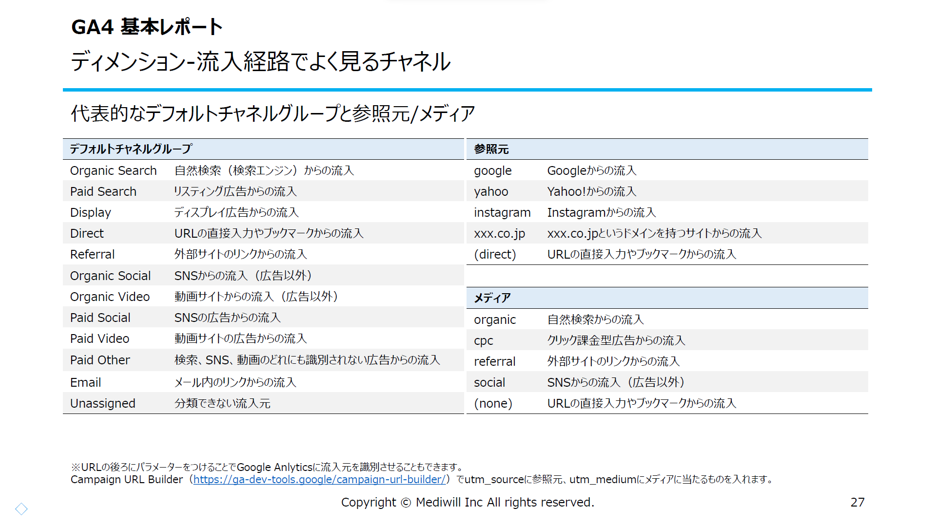Screen dimensions: 936x526
Task: Click the 'instagram' source cell
Action: (502, 212)
